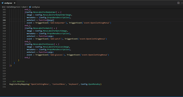The width and height of the screenshot is (183, 97).
Task: Click PropsMenuDescription on line 317
Action: [x=58, y=49]
